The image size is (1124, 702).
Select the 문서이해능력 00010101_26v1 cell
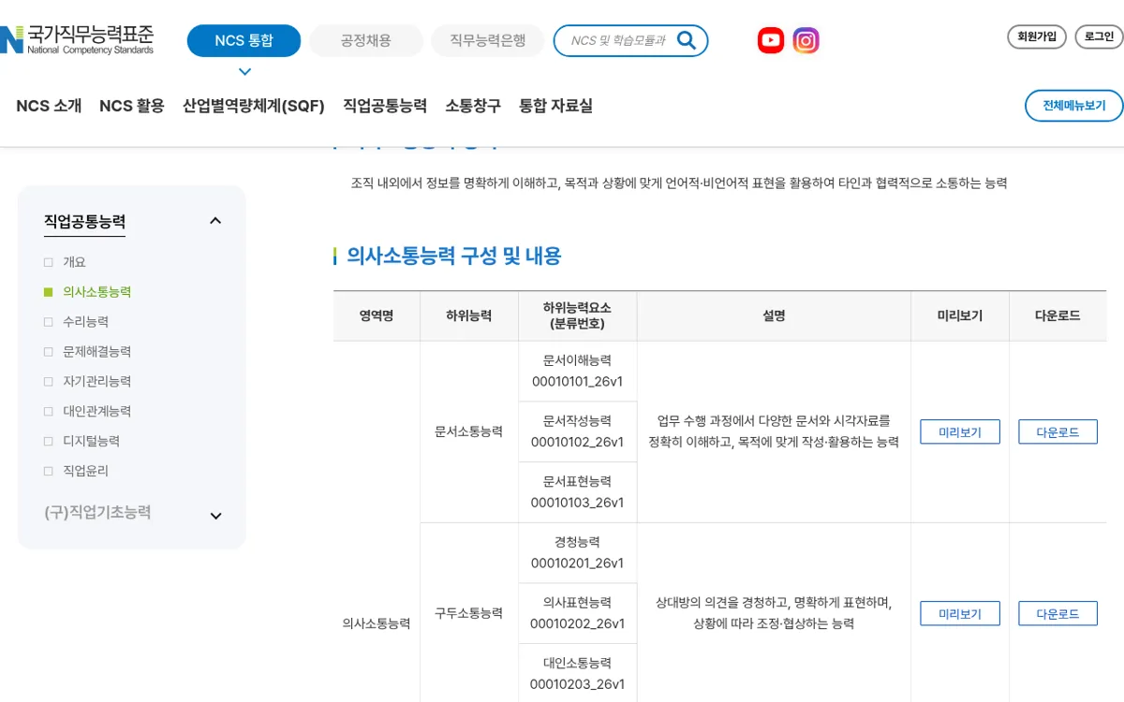pyautogui.click(x=578, y=372)
